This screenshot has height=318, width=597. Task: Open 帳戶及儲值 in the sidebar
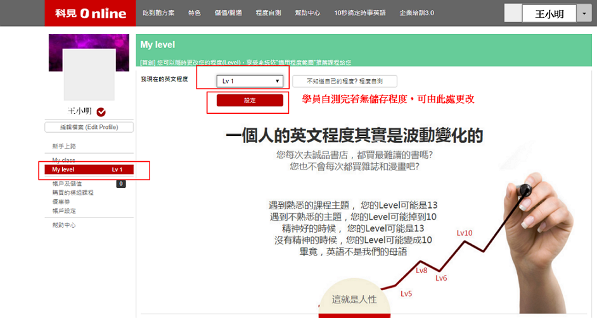click(67, 183)
